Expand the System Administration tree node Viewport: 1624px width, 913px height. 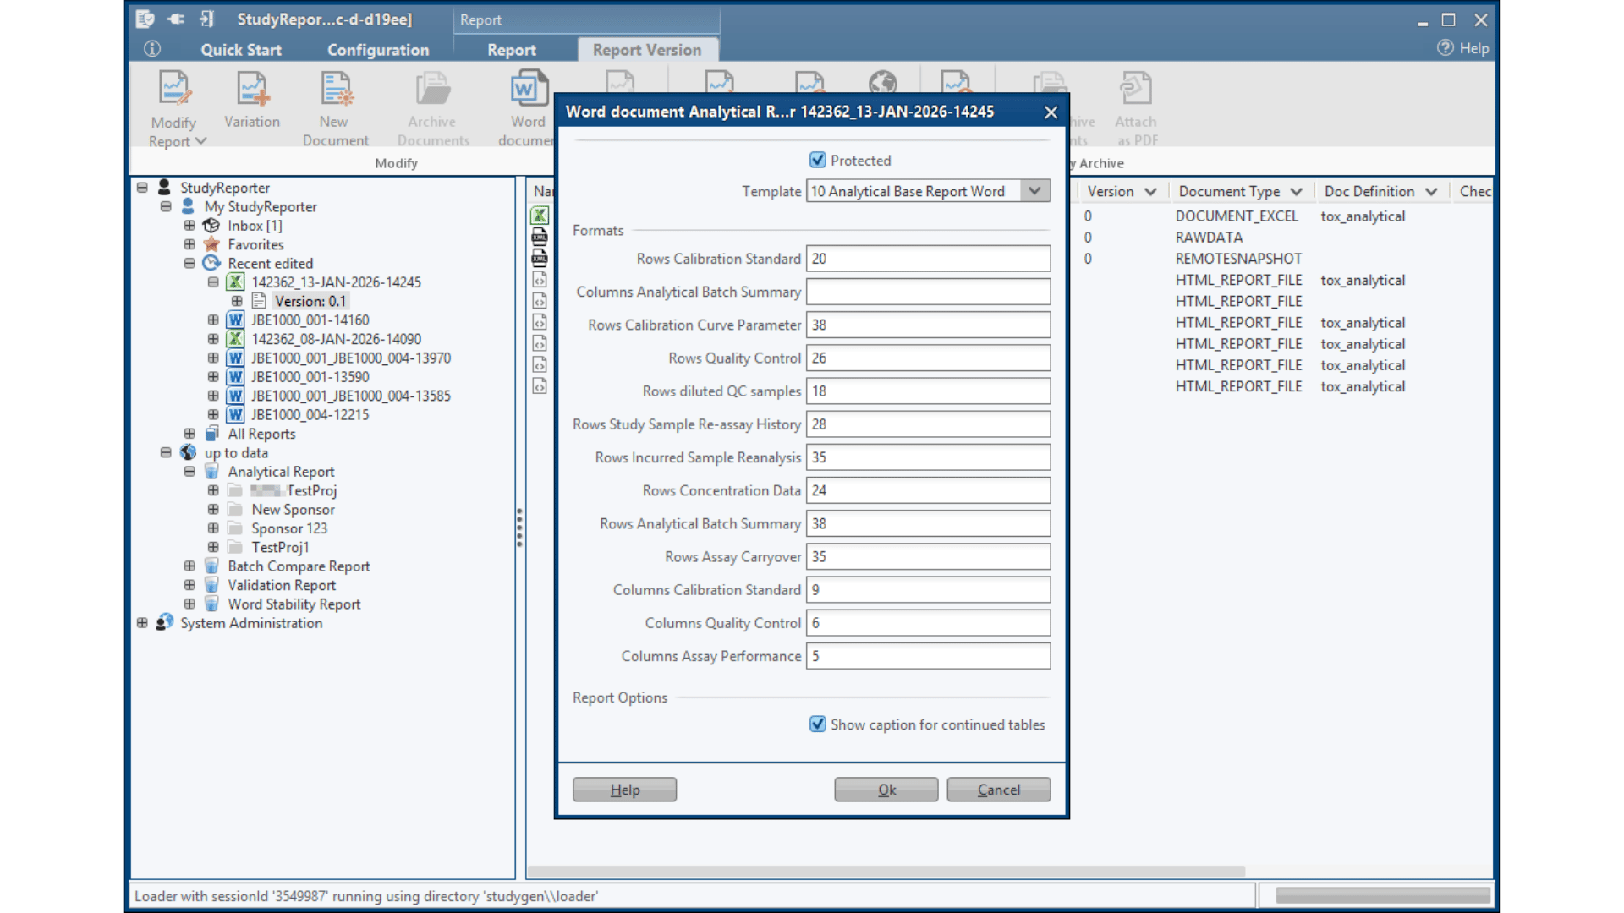(142, 623)
